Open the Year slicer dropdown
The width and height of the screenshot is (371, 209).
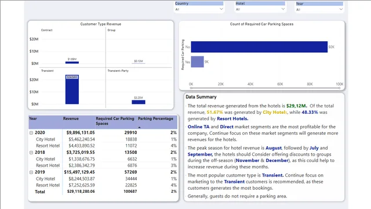pyautogui.click(x=341, y=9)
